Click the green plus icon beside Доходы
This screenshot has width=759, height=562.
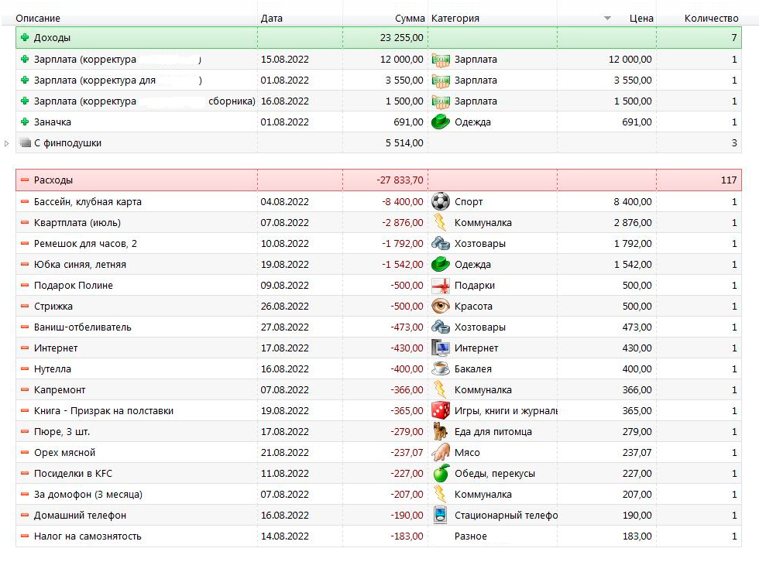(x=25, y=37)
